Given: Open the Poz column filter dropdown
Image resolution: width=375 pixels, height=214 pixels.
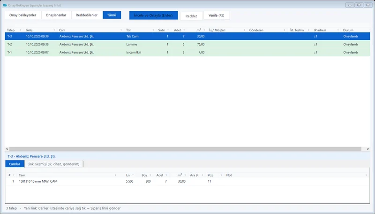Looking at the screenshot, I should (x=221, y=175).
